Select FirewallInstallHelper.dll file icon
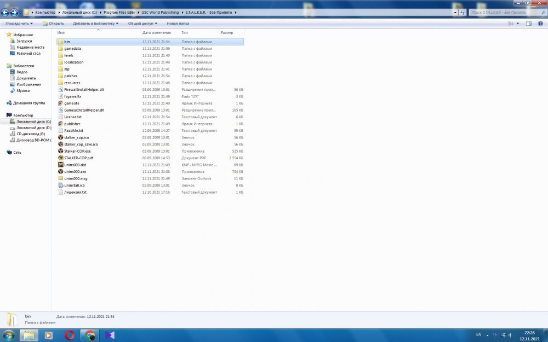Screen dimensions: 548x342 (x=60, y=89)
